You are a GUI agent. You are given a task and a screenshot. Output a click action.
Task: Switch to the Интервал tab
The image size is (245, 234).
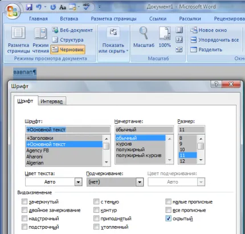coord(51,102)
